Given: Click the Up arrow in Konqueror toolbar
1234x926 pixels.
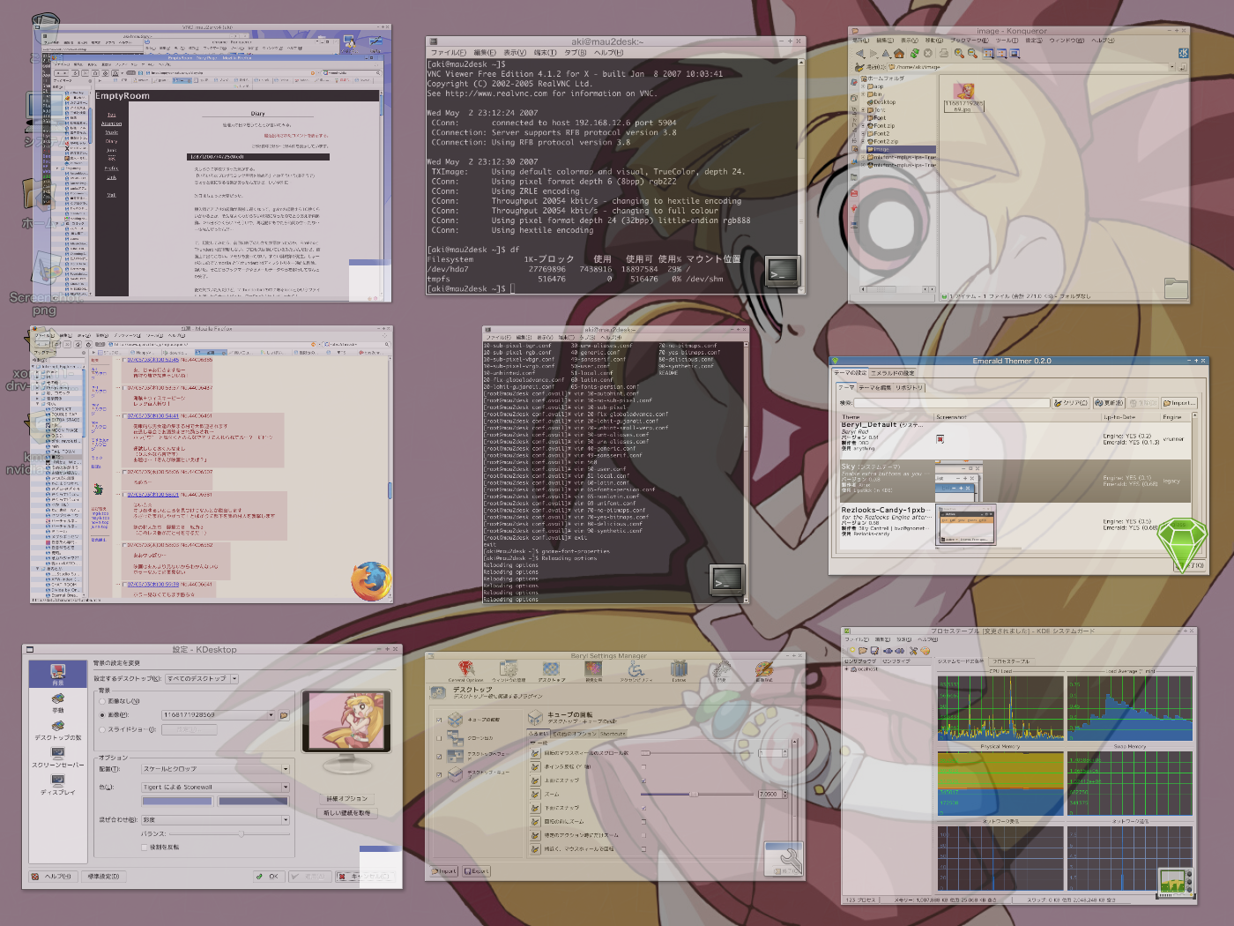Looking at the screenshot, I should click(x=886, y=54).
